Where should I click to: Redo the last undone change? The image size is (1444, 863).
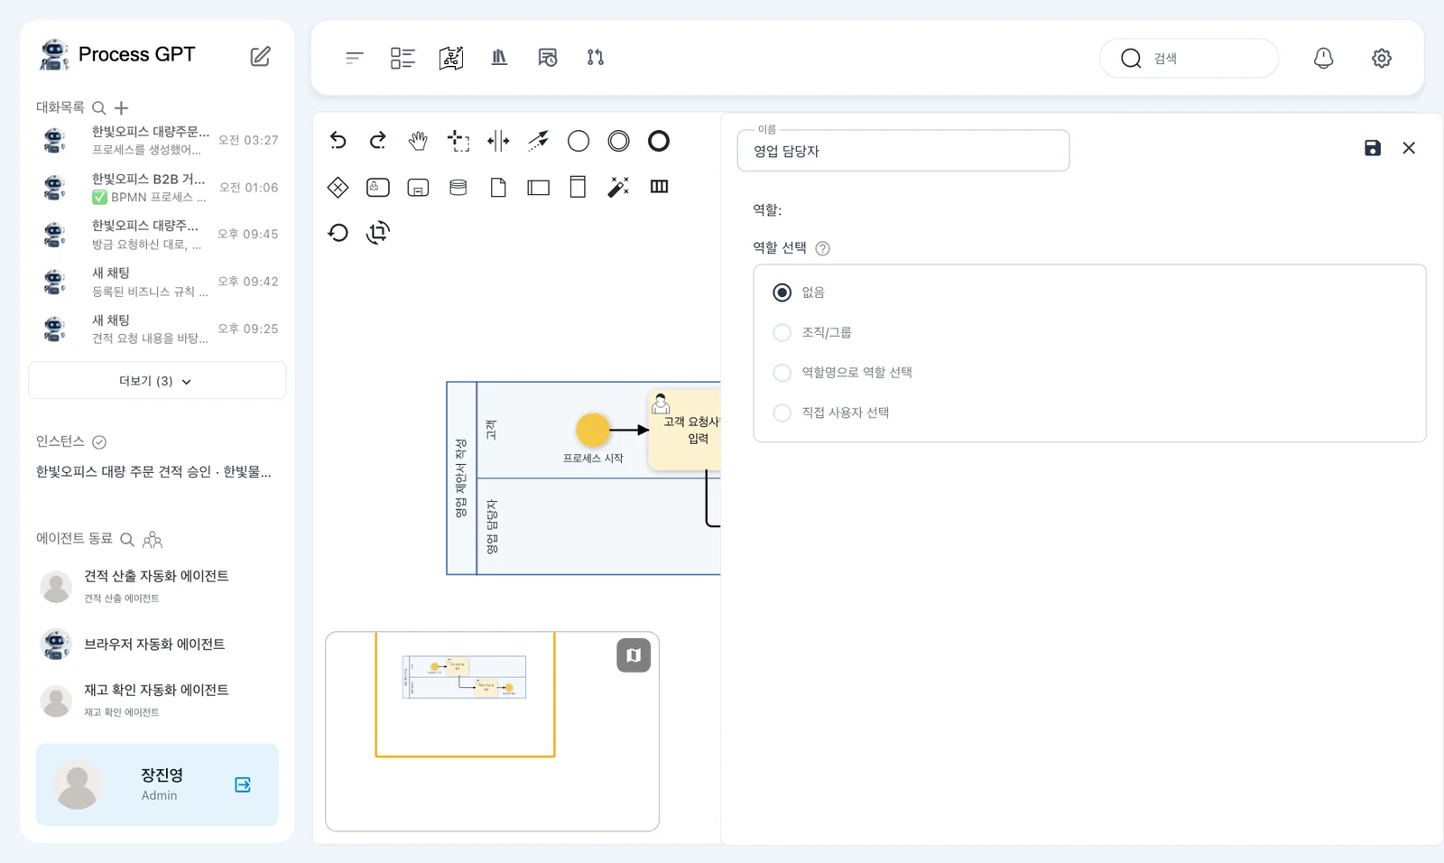click(378, 140)
